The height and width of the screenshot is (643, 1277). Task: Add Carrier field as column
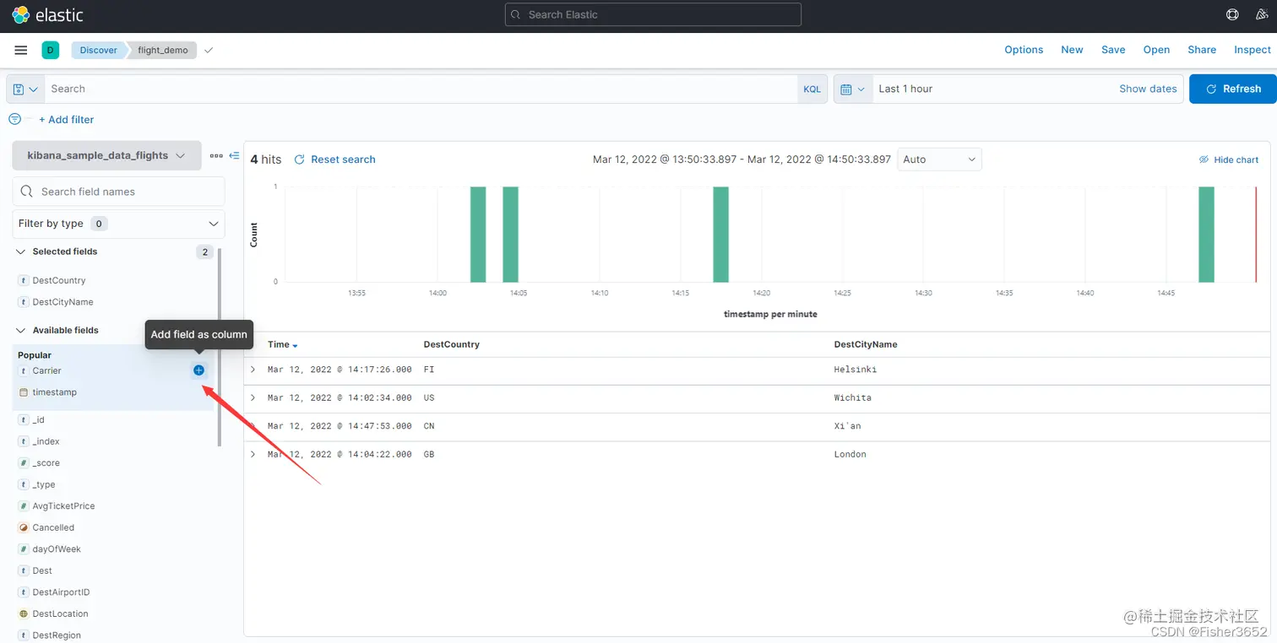pyautogui.click(x=198, y=370)
